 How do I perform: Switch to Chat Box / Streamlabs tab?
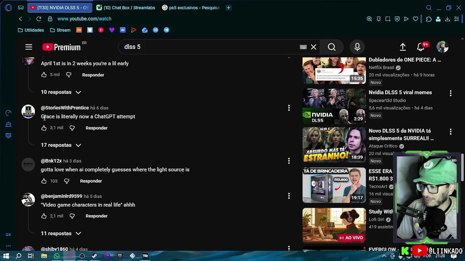pyautogui.click(x=126, y=8)
